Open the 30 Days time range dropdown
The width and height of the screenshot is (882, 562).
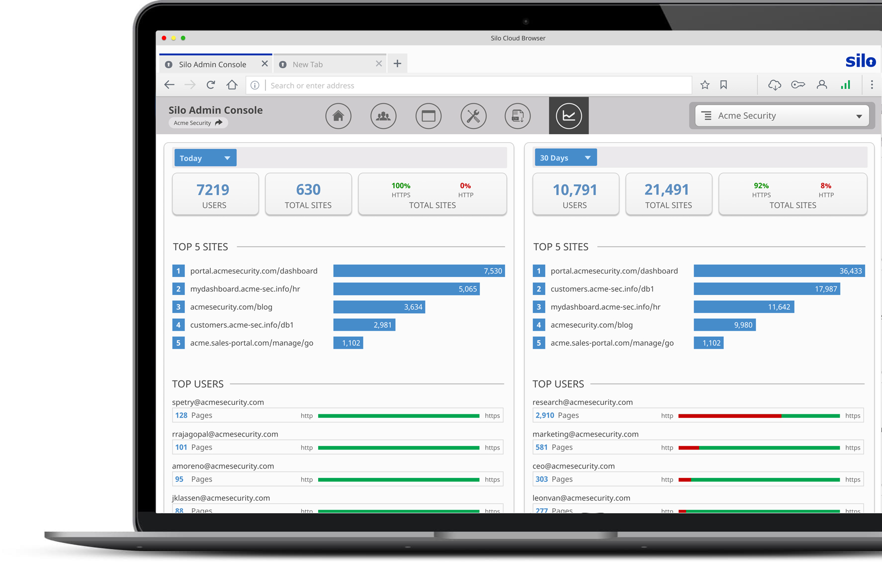click(x=565, y=158)
